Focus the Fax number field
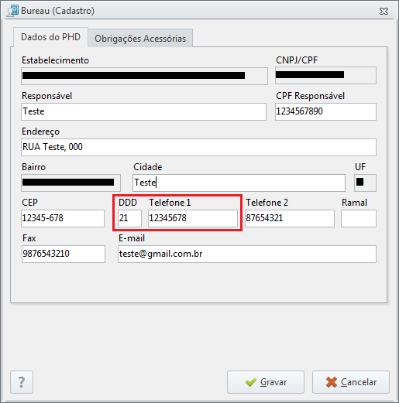The width and height of the screenshot is (399, 403). [64, 254]
